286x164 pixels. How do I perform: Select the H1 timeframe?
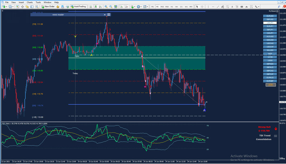click(172, 7)
